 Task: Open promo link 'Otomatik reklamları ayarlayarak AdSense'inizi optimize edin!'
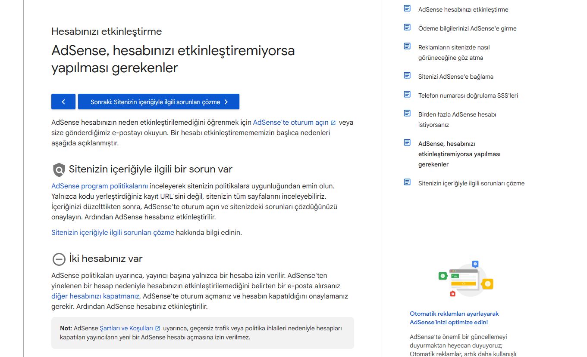(454, 318)
